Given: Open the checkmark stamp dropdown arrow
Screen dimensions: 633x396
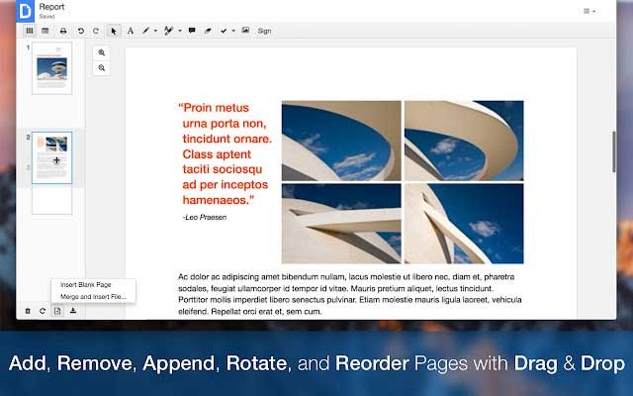Looking at the screenshot, I should 233,31.
